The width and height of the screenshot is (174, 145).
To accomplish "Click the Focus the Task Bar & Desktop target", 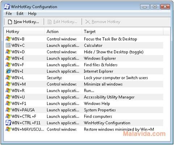I will [x=110, y=39].
